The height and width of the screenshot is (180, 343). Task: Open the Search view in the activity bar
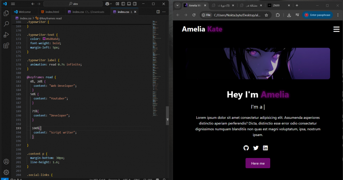(x=6, y=24)
